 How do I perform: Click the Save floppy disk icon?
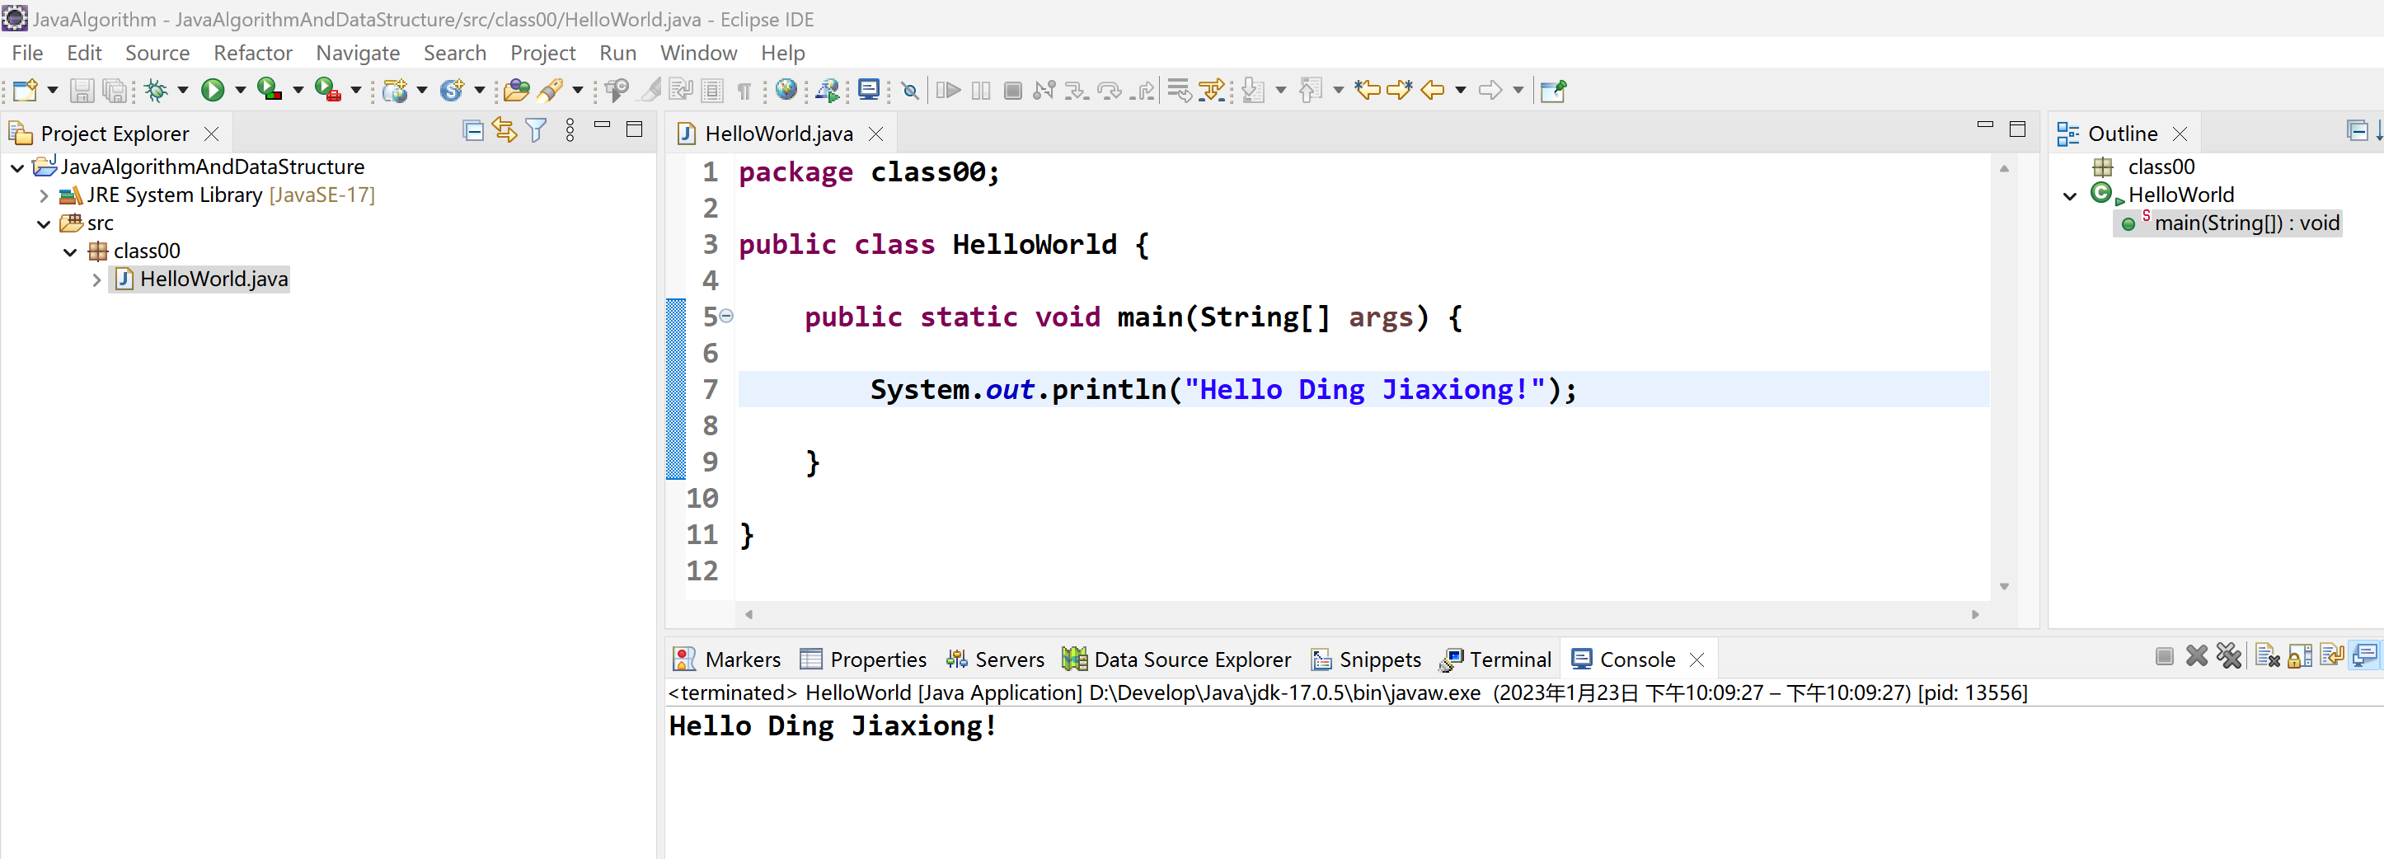click(82, 90)
